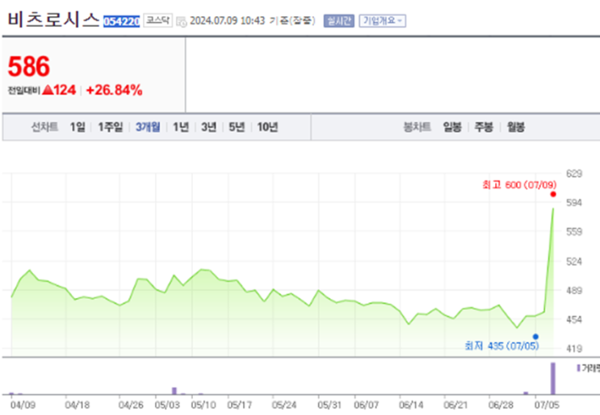Click the 04/09 date axis label
The image size is (600, 415).
[23, 405]
